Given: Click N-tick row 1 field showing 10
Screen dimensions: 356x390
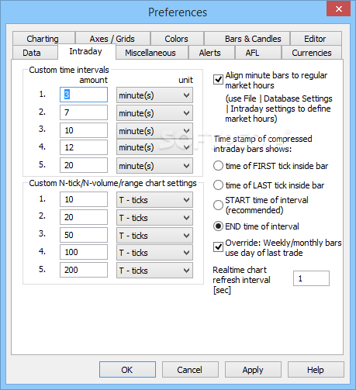Looking at the screenshot, I should [x=84, y=199].
